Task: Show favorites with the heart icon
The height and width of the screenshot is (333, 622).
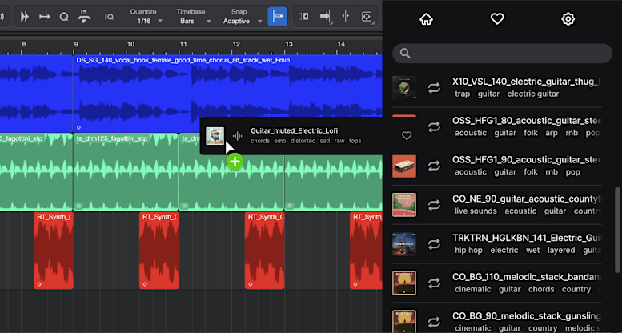Action: coord(497,19)
